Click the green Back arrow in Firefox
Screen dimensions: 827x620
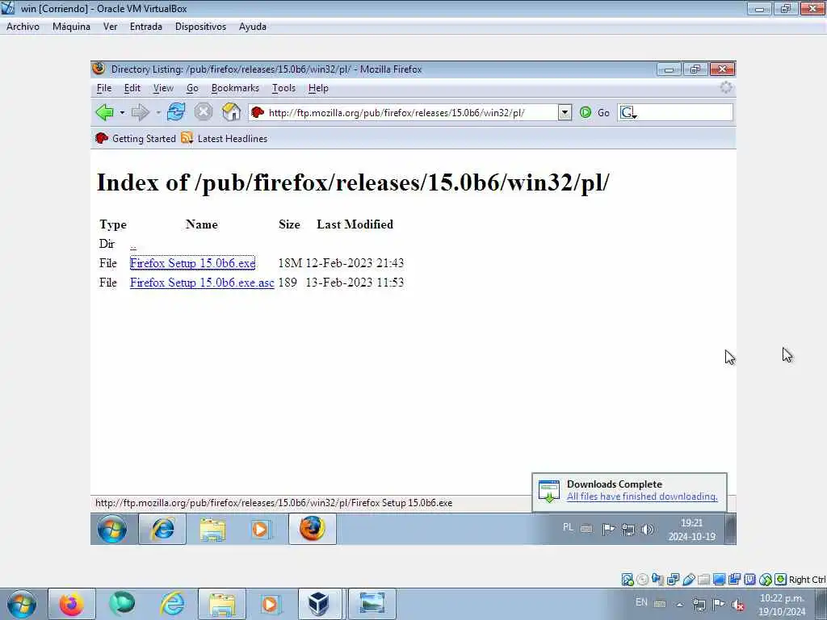pos(104,112)
